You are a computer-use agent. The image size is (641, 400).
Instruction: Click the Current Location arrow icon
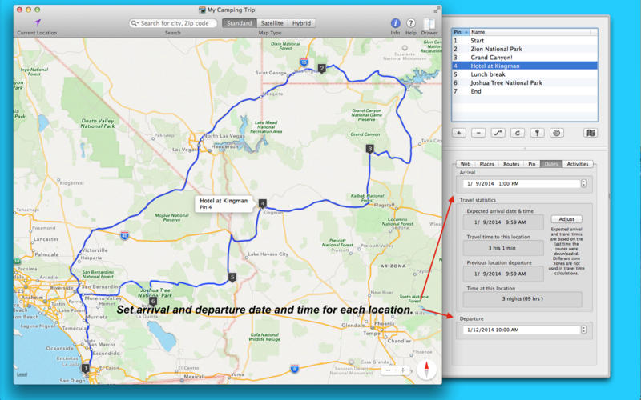pyautogui.click(x=37, y=22)
